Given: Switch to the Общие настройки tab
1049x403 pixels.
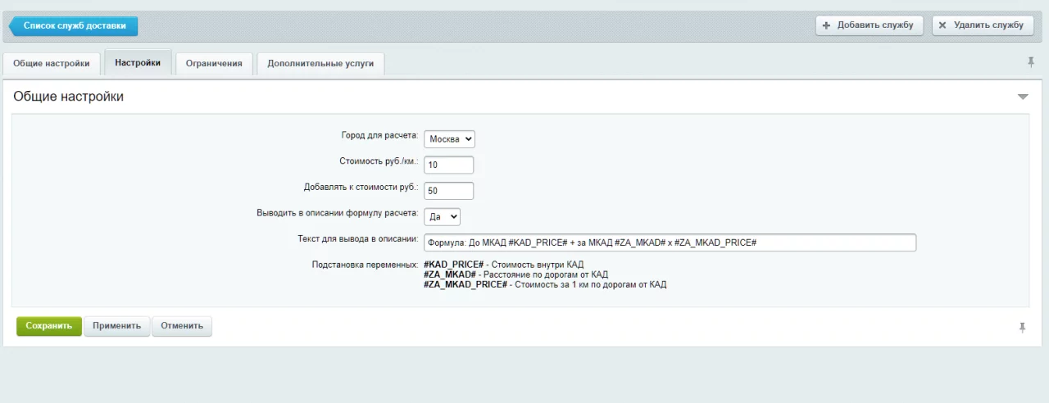Looking at the screenshot, I should pyautogui.click(x=52, y=64).
